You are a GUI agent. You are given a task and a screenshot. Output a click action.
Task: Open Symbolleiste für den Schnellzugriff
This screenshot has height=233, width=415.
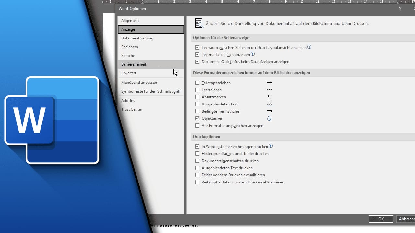click(151, 91)
